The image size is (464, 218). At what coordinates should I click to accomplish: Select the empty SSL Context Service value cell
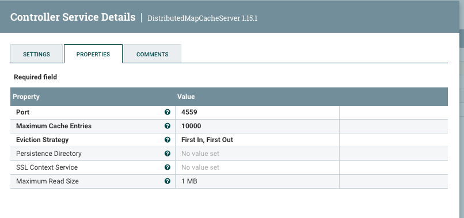[x=257, y=167]
